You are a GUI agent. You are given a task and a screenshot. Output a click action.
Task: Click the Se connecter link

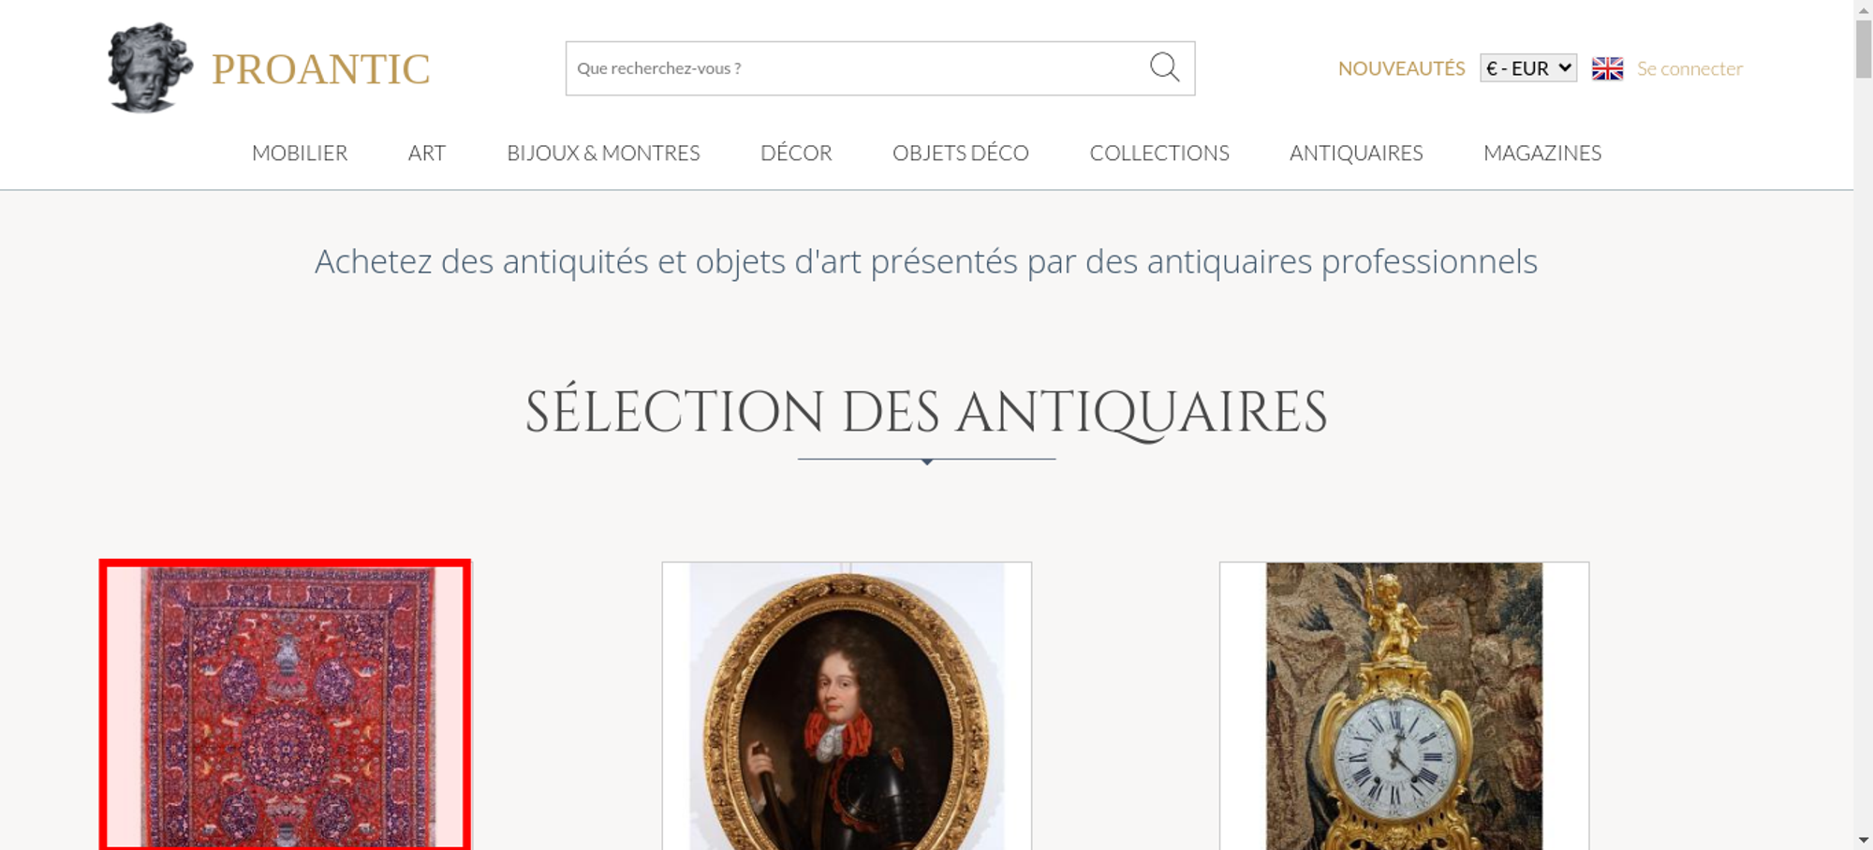(1689, 68)
